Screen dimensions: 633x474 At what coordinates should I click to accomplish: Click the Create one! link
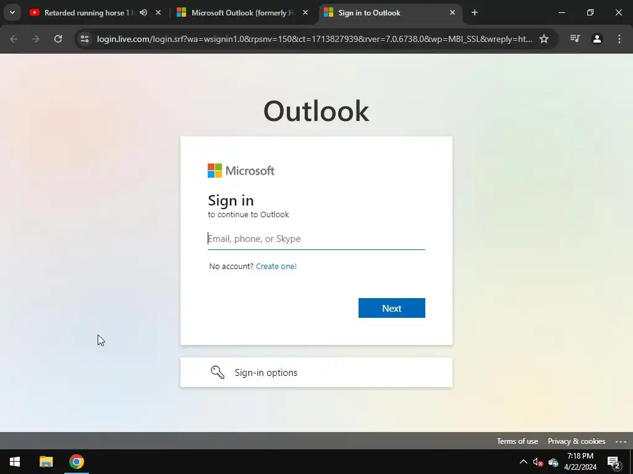point(276,266)
